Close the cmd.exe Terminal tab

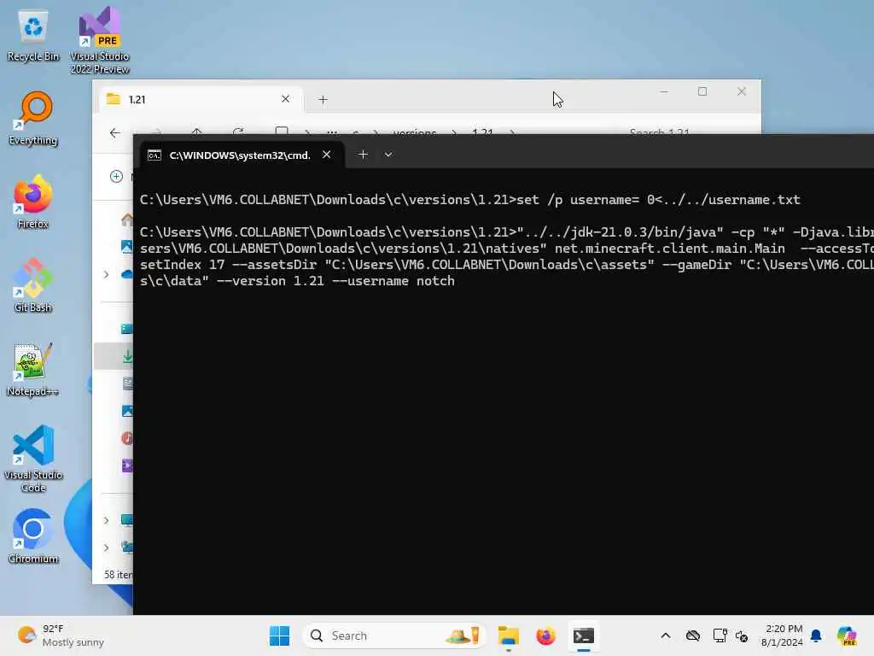327,155
